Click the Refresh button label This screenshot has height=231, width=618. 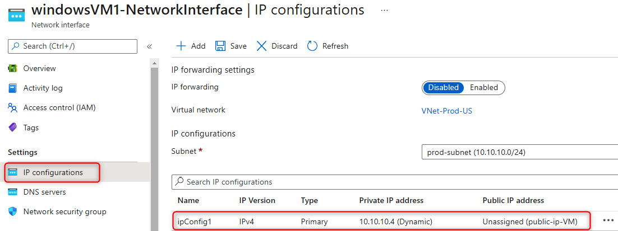335,46
